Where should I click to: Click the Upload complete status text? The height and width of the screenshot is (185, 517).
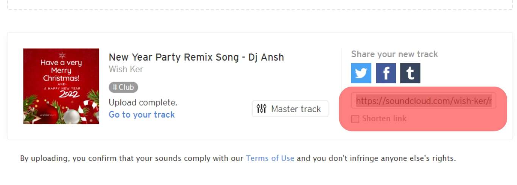143,102
